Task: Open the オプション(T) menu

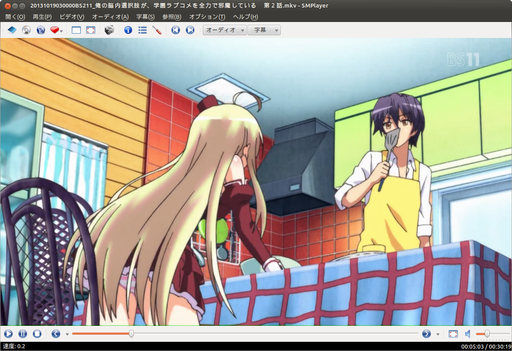Action: [207, 17]
